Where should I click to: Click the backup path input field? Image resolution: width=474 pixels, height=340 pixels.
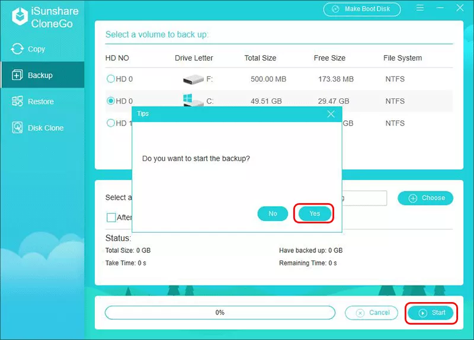pos(364,198)
